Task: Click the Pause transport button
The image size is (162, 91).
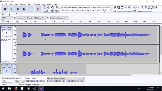Action: (x=5, y=9)
